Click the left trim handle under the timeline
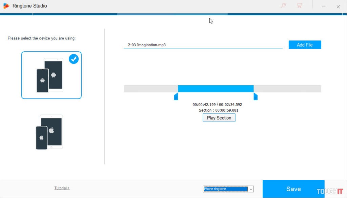The height and width of the screenshot is (198, 347). point(176,97)
